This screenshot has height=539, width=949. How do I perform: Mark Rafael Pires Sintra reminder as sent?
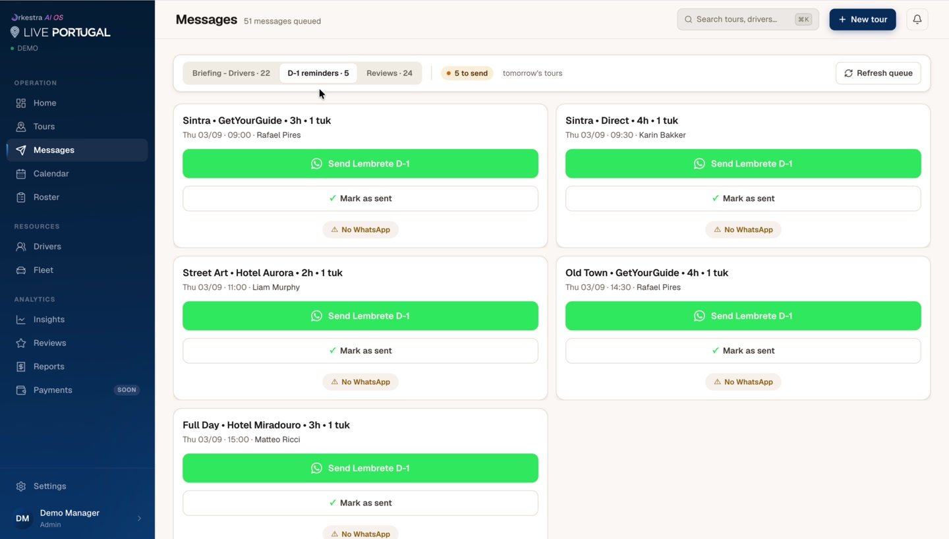[360, 198]
